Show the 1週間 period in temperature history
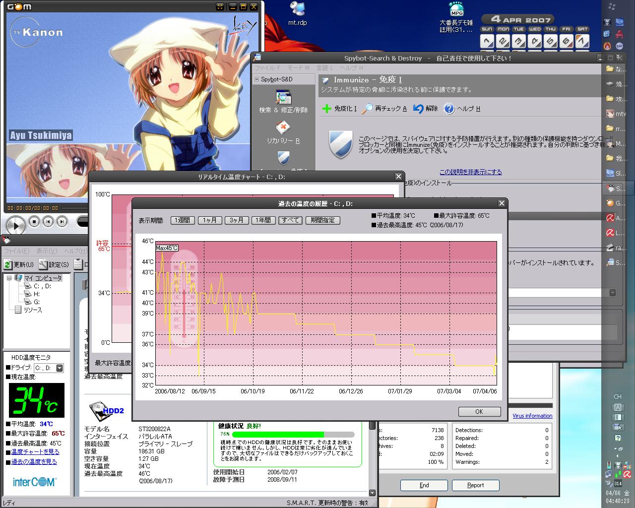The height and width of the screenshot is (508, 635). click(183, 220)
